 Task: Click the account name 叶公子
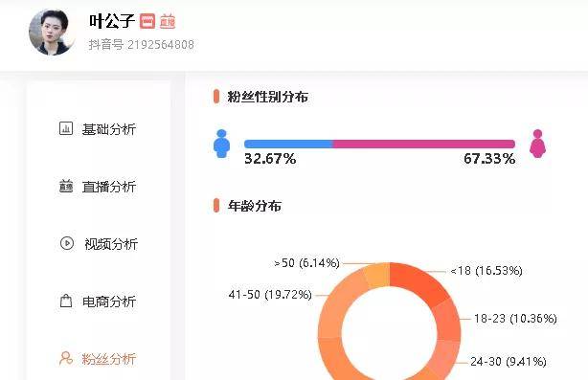(112, 21)
